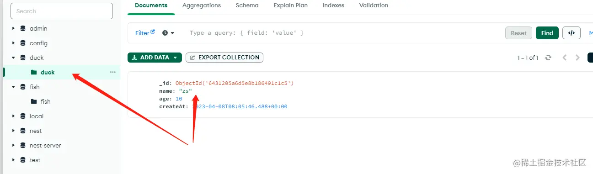Click the admin database icon
593x174 pixels.
(x=23, y=28)
